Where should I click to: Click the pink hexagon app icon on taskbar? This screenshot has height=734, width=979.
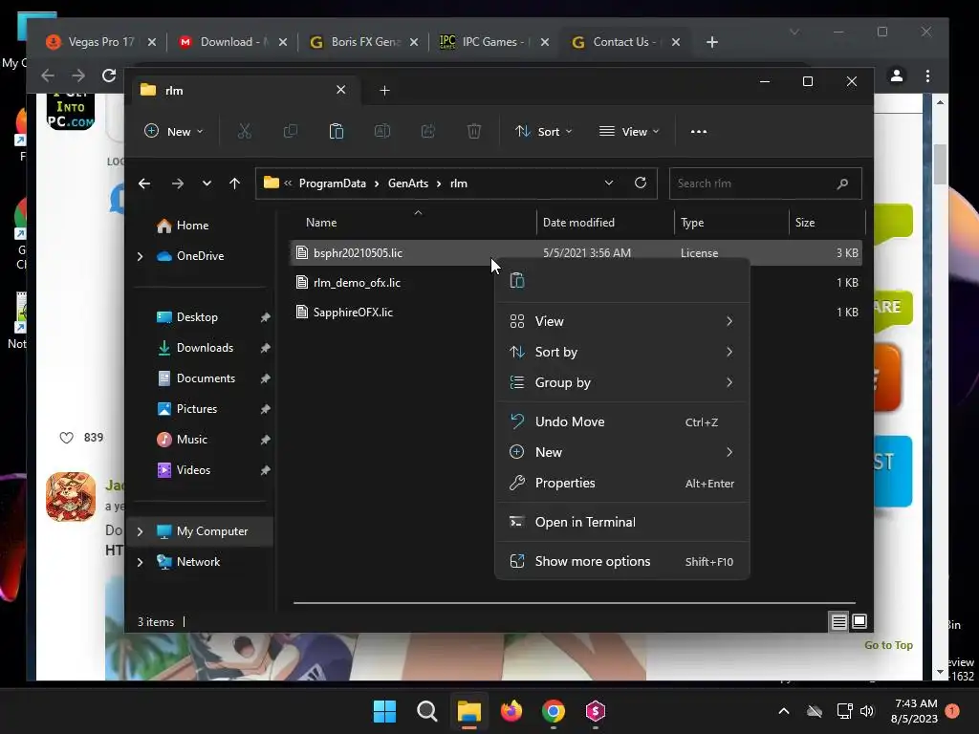pyautogui.click(x=595, y=711)
